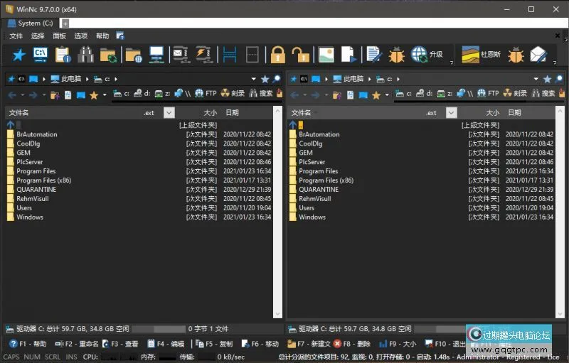Click the closed padlock encrypt icon
The width and height of the screenshot is (569, 363).
pos(277,55)
